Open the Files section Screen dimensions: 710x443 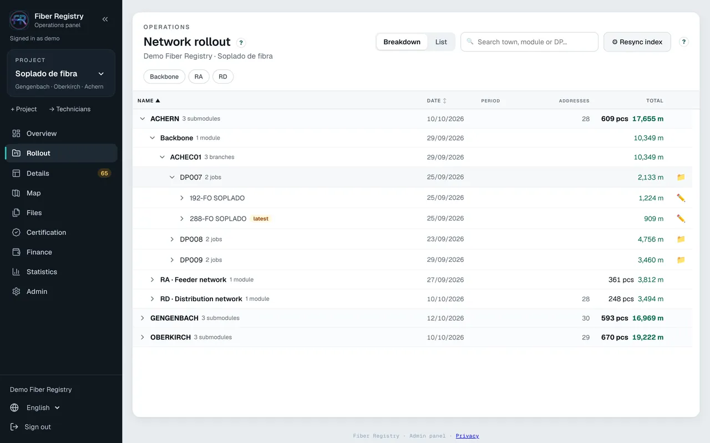click(61, 213)
